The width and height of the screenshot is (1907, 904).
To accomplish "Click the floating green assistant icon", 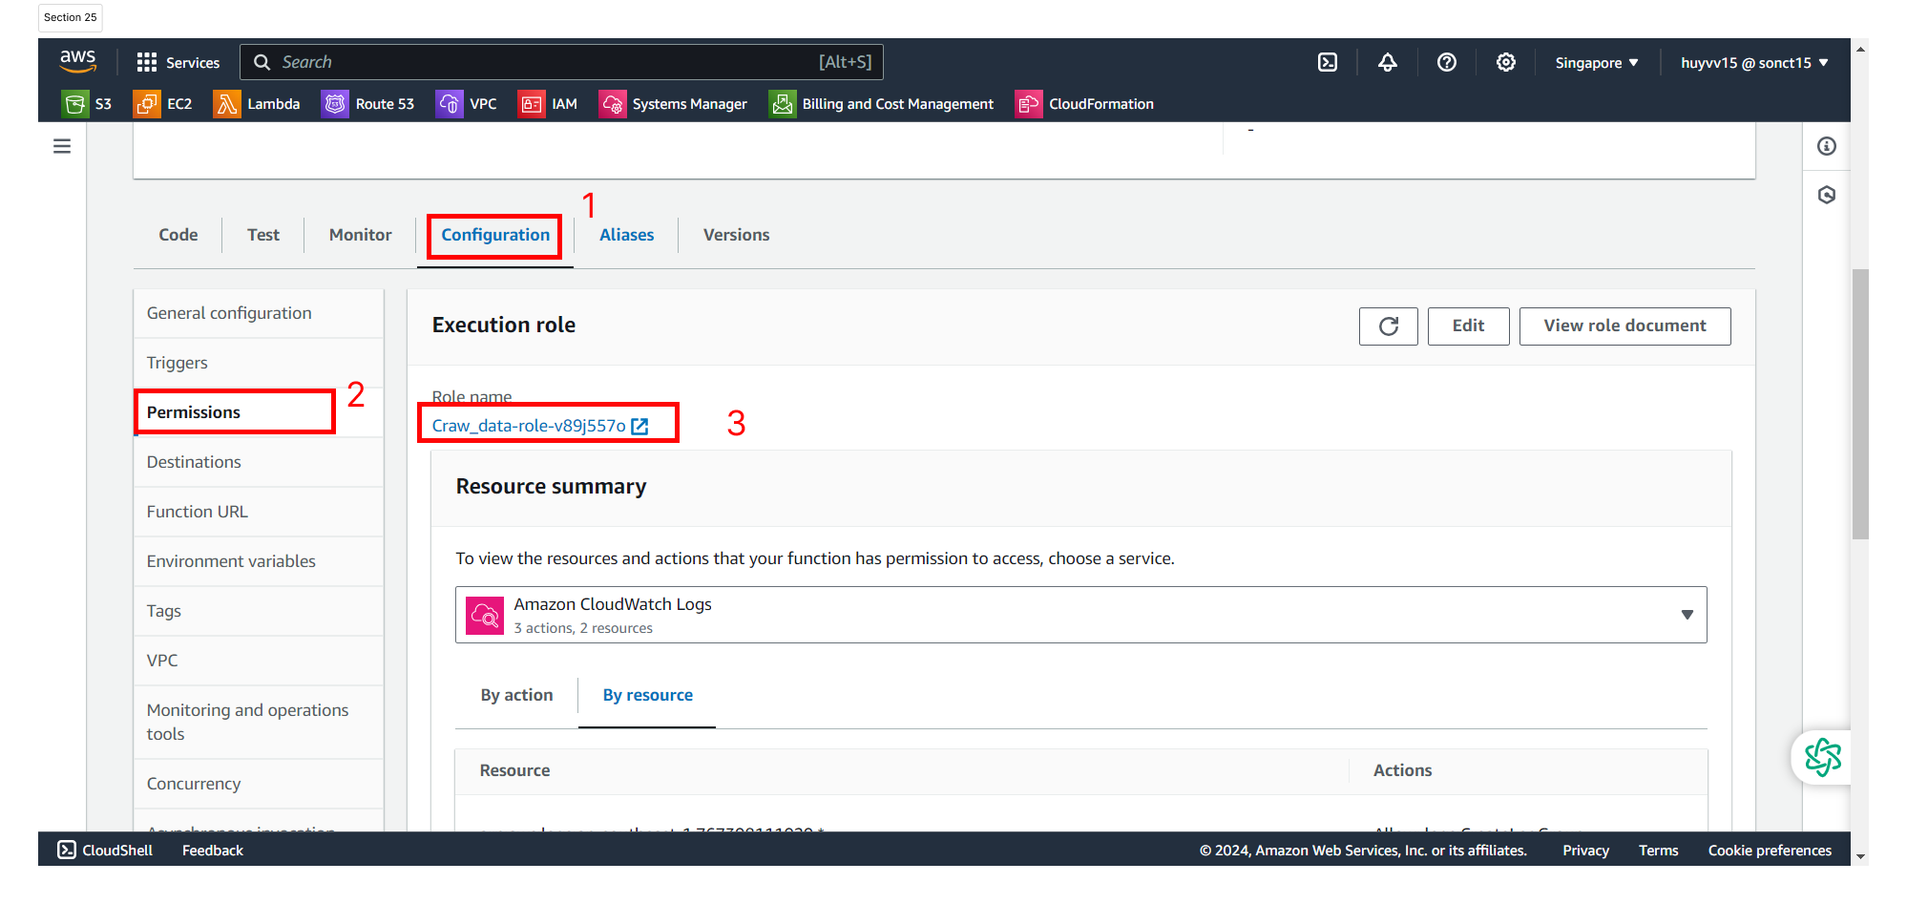I will [x=1823, y=758].
